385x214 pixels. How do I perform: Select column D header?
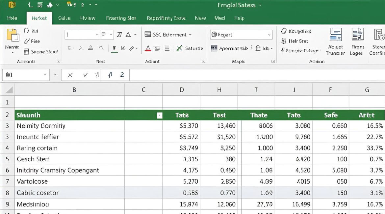181,90
